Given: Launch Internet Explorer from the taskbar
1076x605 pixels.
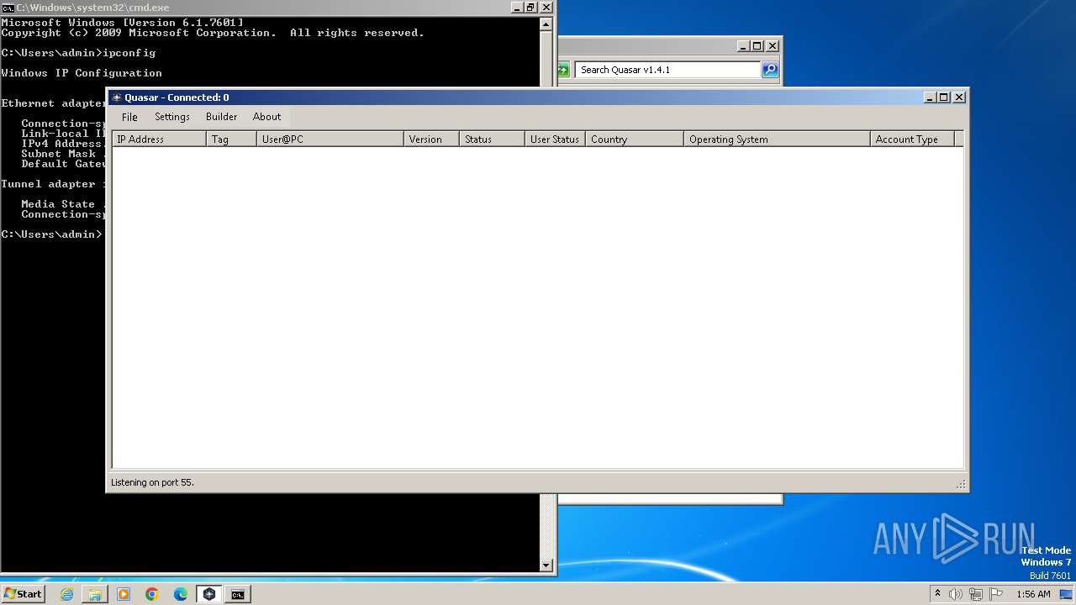Looking at the screenshot, I should coord(66,594).
